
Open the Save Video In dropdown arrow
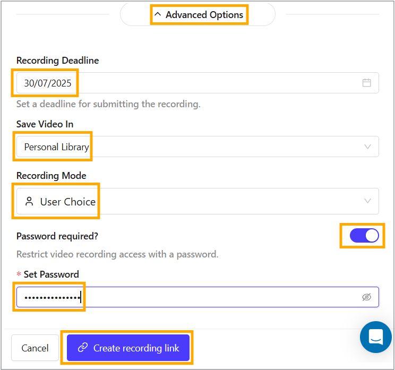[367, 147]
